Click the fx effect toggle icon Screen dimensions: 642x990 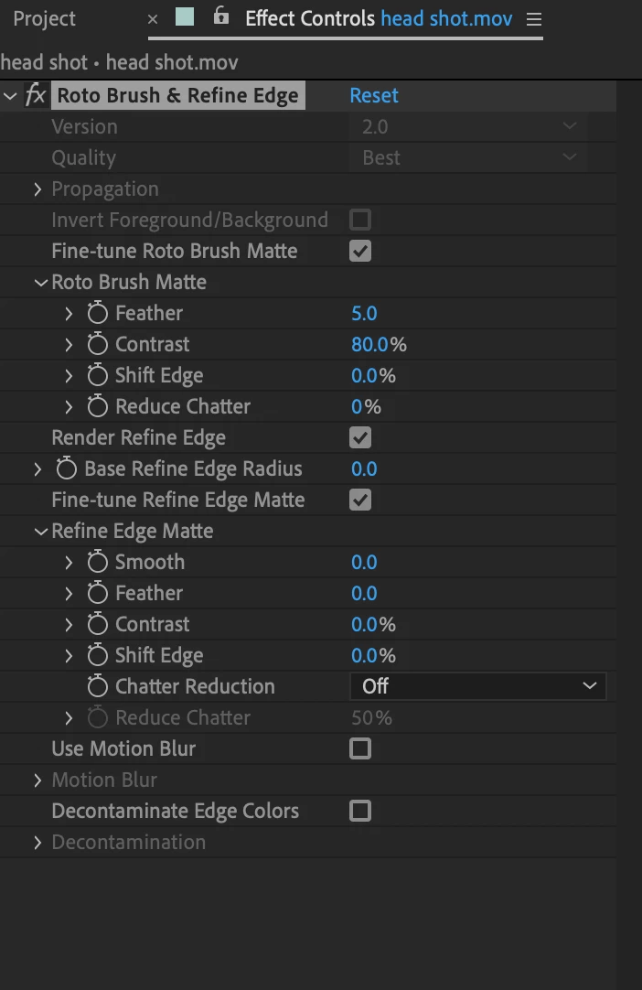tap(35, 95)
